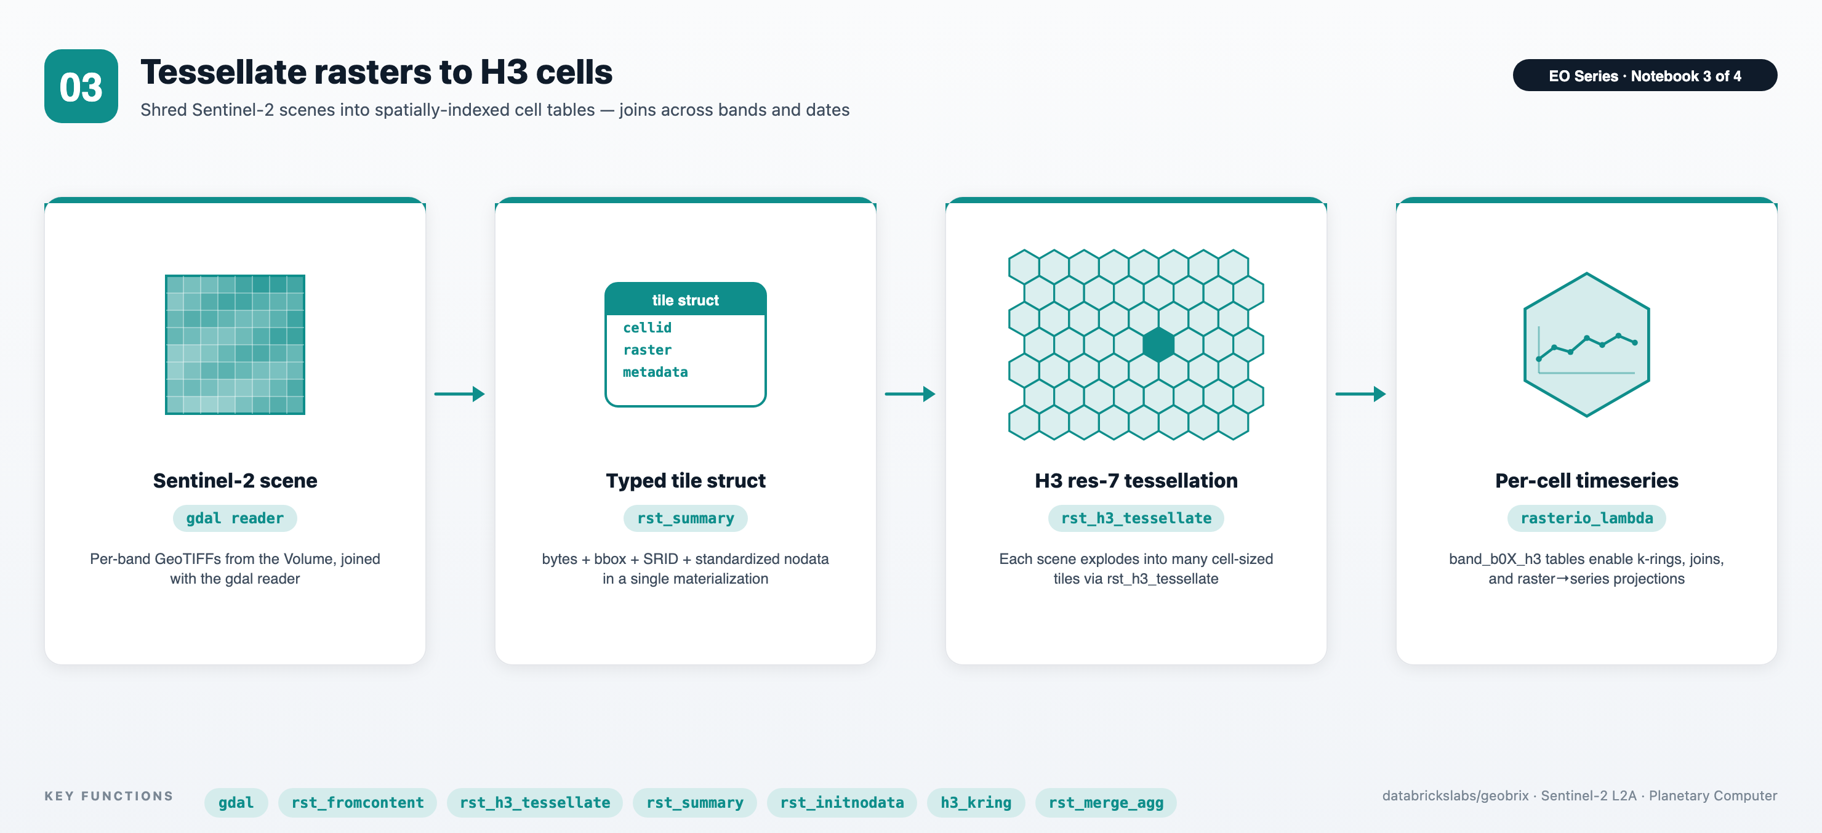Click rst_h3_tessellate pill under H3 res-7 tessellation
Viewport: 1822px width, 833px height.
pos(1136,518)
